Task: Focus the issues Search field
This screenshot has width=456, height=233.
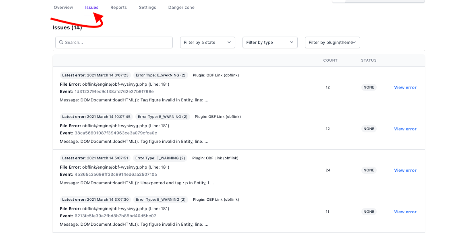Action: (x=117, y=42)
